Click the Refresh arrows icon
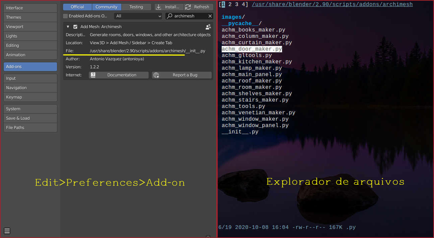Image resolution: width=434 pixels, height=238 pixels. coord(188,7)
